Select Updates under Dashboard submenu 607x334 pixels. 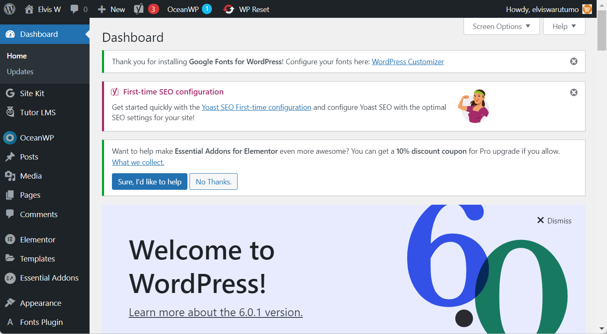coord(20,72)
